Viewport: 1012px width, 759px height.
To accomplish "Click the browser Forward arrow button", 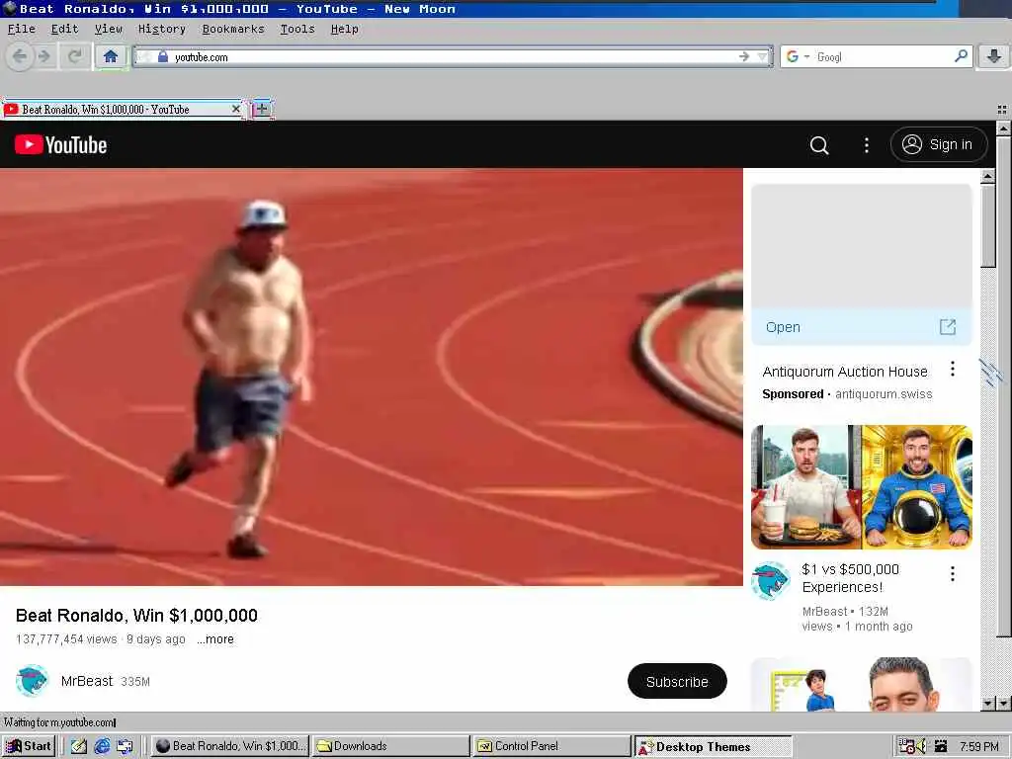I will 43,56.
